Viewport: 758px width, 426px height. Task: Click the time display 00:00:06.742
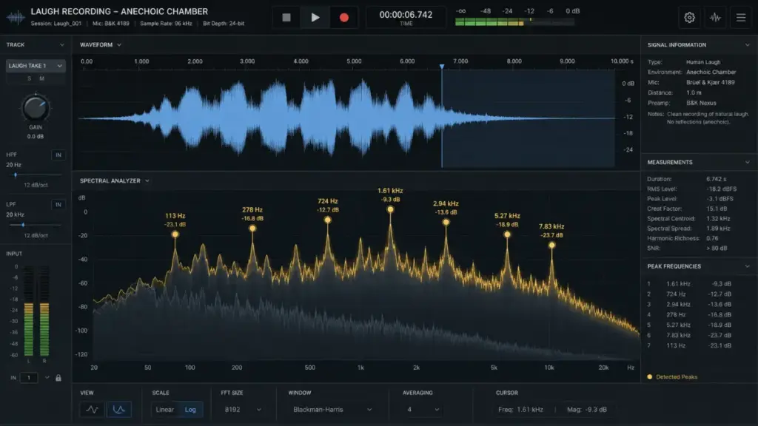(406, 15)
